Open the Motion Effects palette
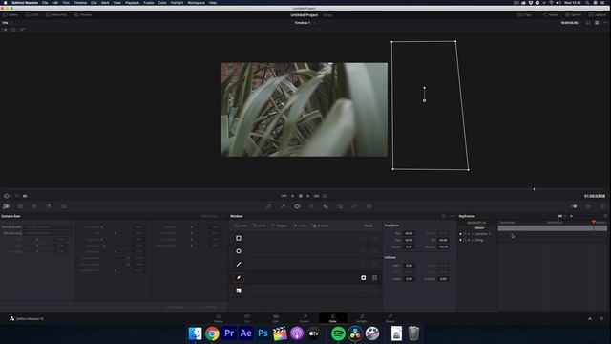 pyautogui.click(x=64, y=206)
